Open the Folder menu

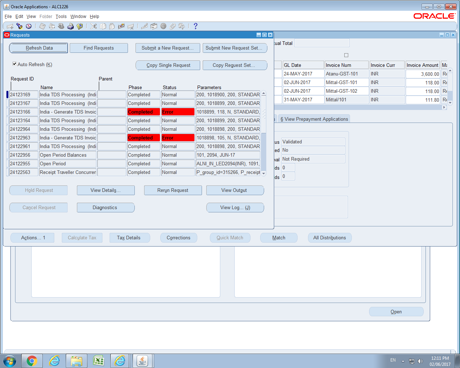click(x=46, y=17)
